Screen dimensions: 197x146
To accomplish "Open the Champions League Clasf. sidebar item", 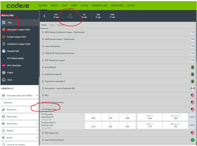I will pos(20,30).
